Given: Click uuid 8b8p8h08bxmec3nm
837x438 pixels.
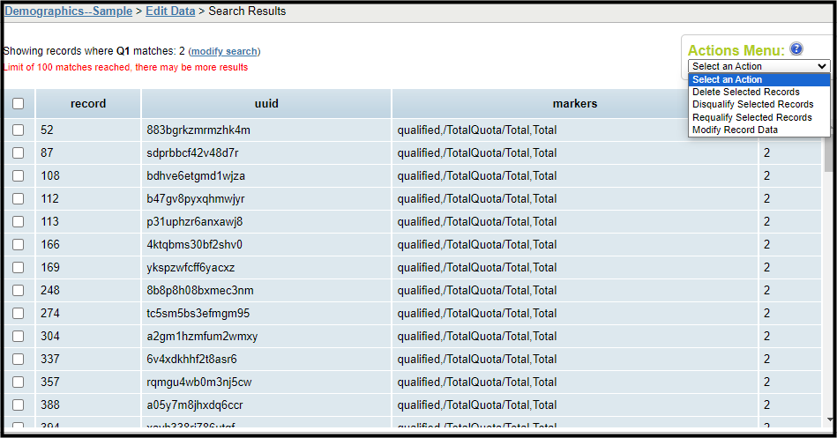Looking at the screenshot, I should pos(199,290).
